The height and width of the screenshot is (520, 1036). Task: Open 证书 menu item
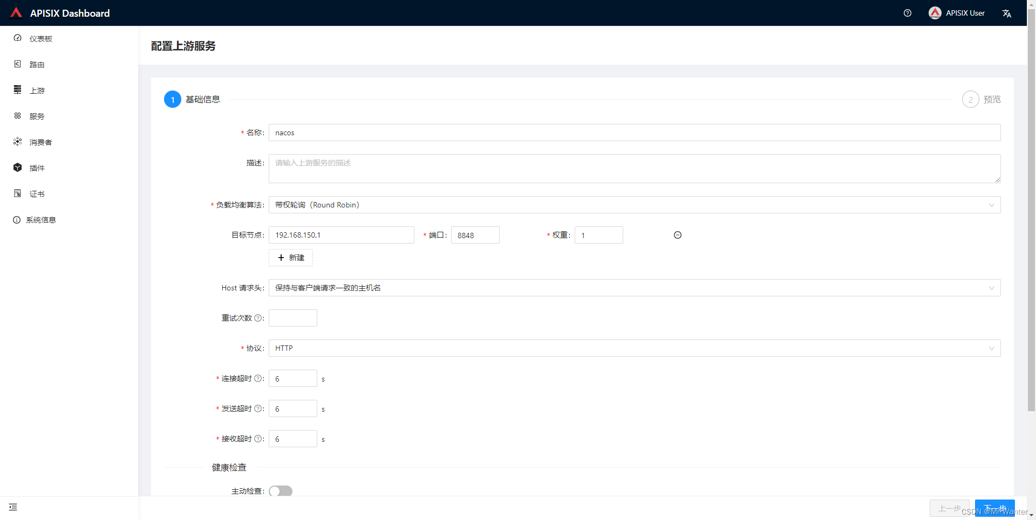coord(69,194)
